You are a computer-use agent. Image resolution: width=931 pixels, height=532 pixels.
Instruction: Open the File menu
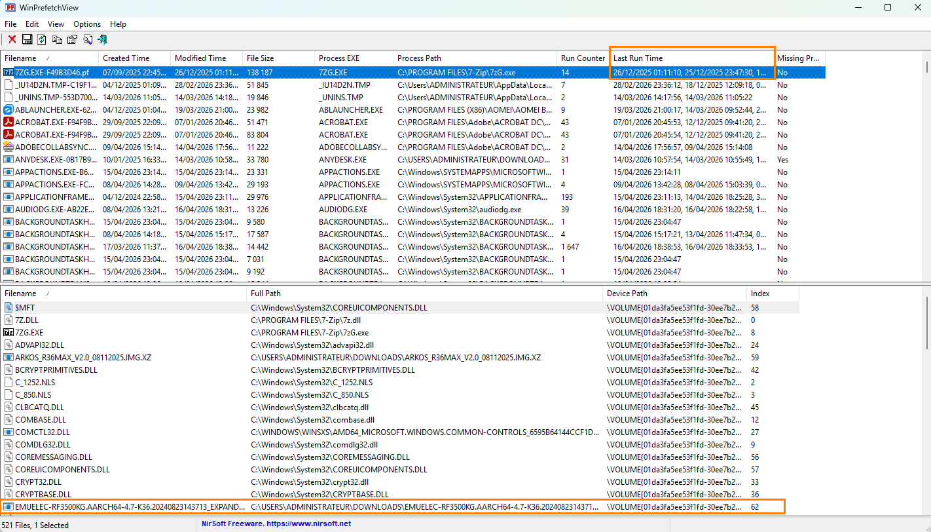coord(10,24)
